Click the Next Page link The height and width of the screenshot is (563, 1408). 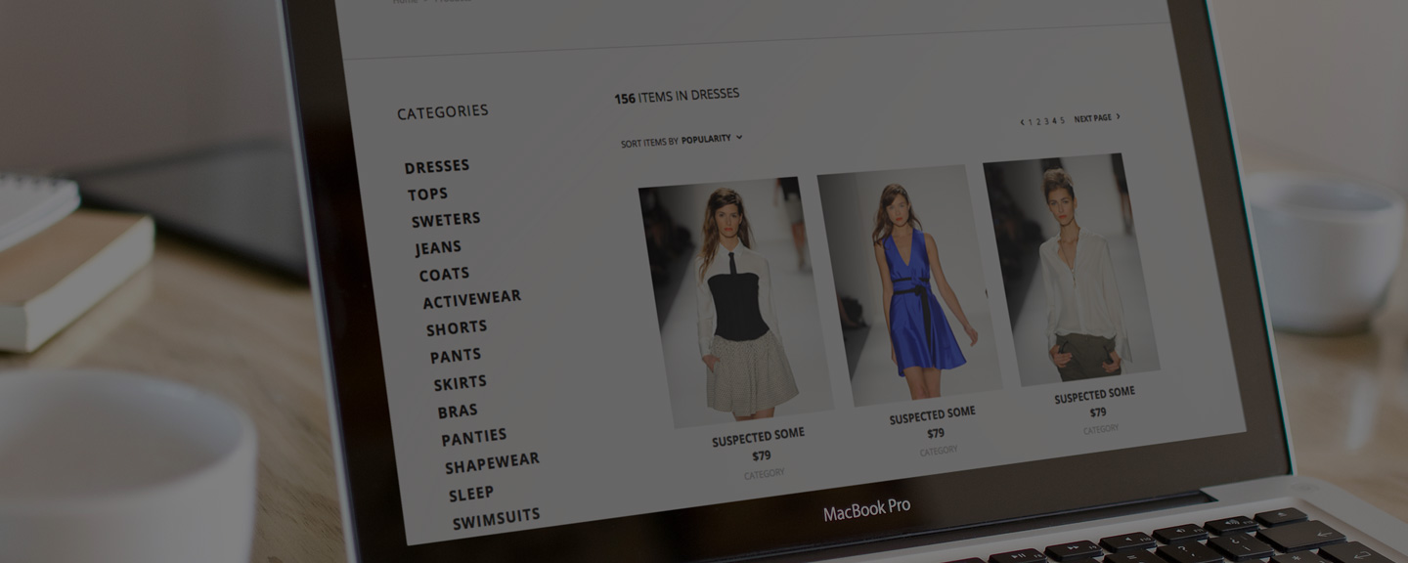pos(1092,118)
